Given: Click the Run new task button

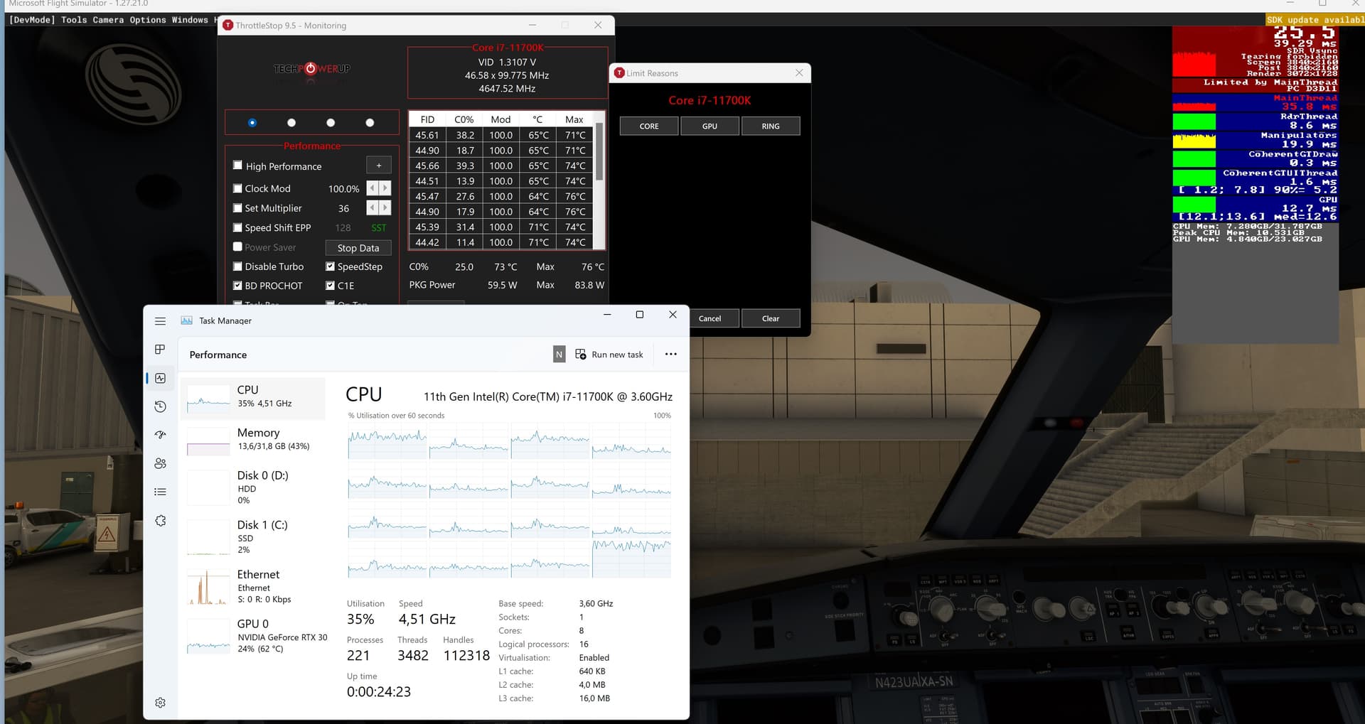Looking at the screenshot, I should [609, 355].
